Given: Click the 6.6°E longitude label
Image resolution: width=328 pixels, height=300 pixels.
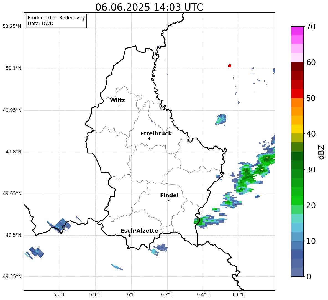Looking at the screenshot, I should (239, 294).
